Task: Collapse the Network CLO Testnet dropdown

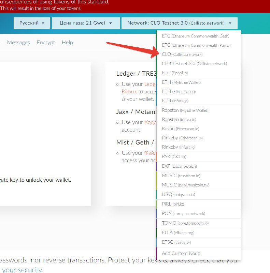Action: [x=180, y=23]
